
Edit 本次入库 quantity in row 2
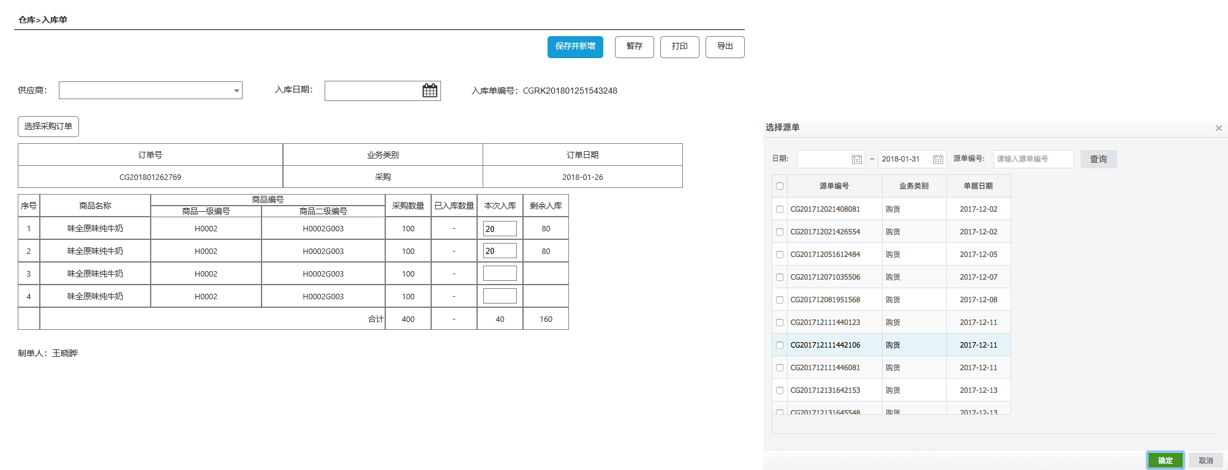point(500,251)
